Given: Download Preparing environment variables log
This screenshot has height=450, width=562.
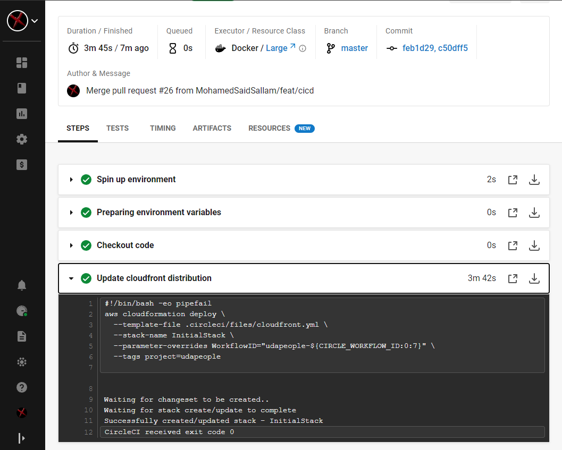Looking at the screenshot, I should (x=534, y=213).
